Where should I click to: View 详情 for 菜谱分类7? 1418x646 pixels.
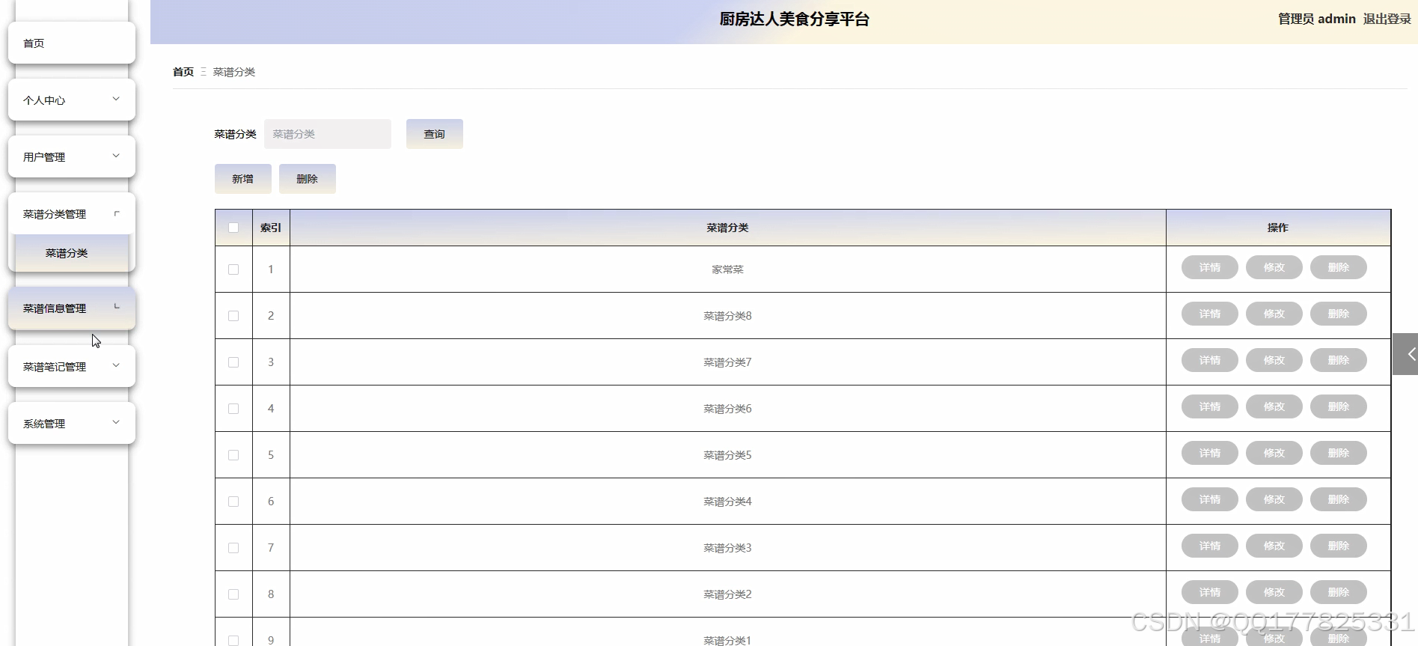point(1210,360)
